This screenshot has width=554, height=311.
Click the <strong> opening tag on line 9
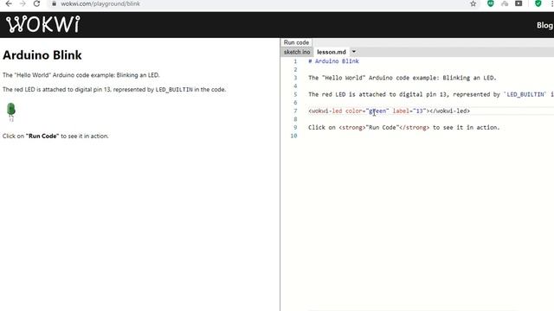pos(352,128)
